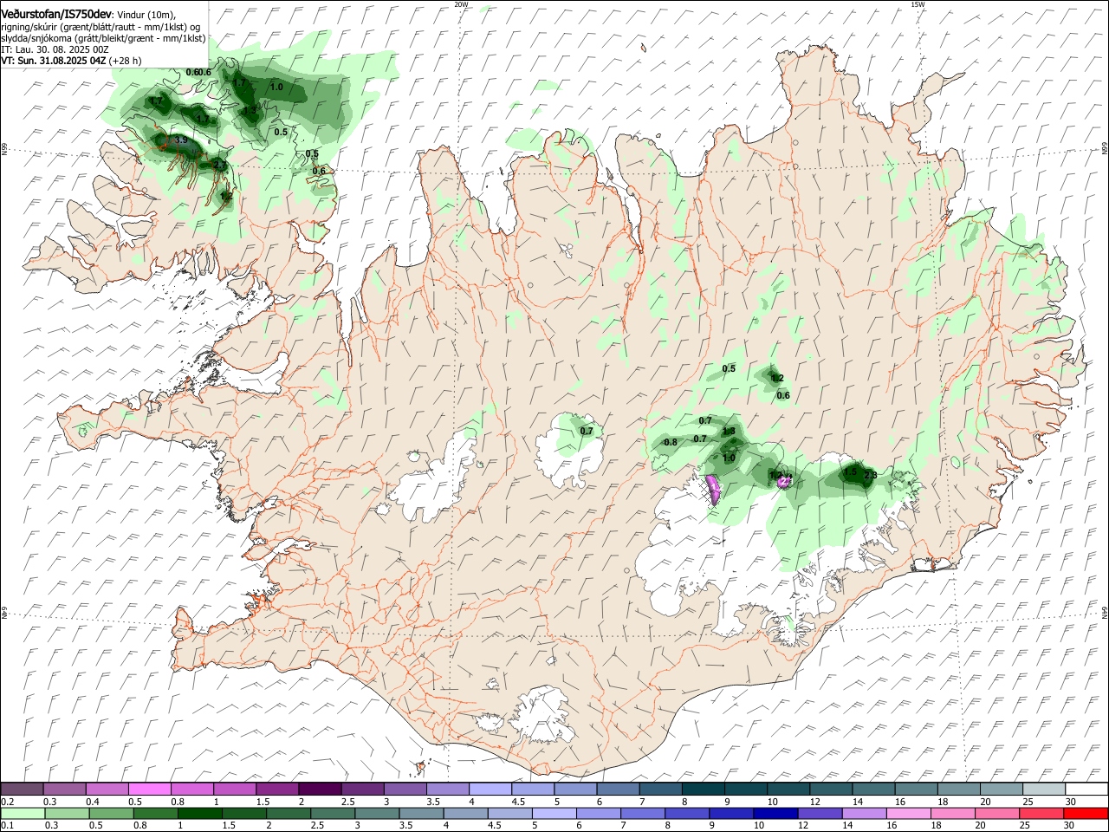Click the bright magenta 0.5 snow legend swatch
1109x832 pixels.
coord(150,789)
